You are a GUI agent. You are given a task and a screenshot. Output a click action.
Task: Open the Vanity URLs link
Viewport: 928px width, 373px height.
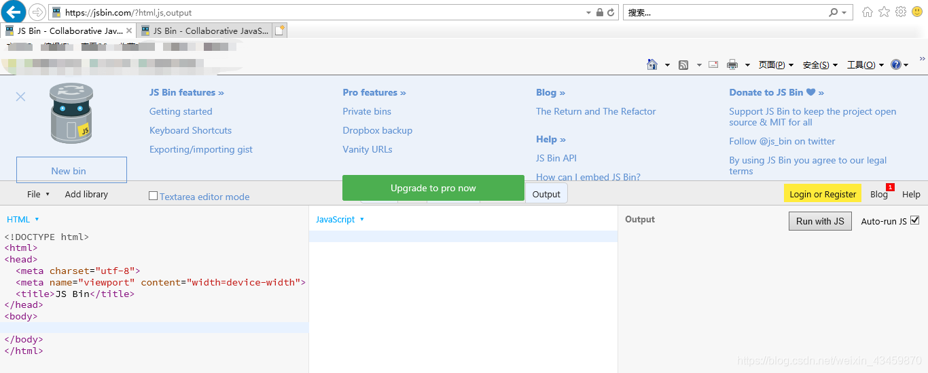[368, 149]
